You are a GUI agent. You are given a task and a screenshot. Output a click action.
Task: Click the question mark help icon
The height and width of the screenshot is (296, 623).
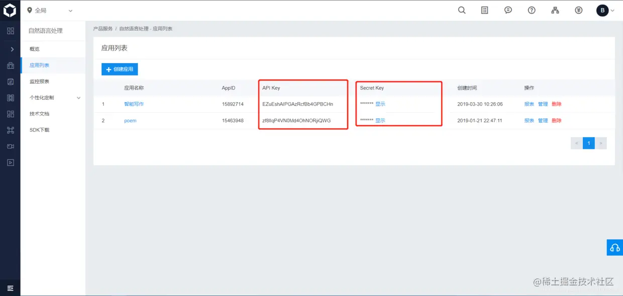pyautogui.click(x=532, y=10)
